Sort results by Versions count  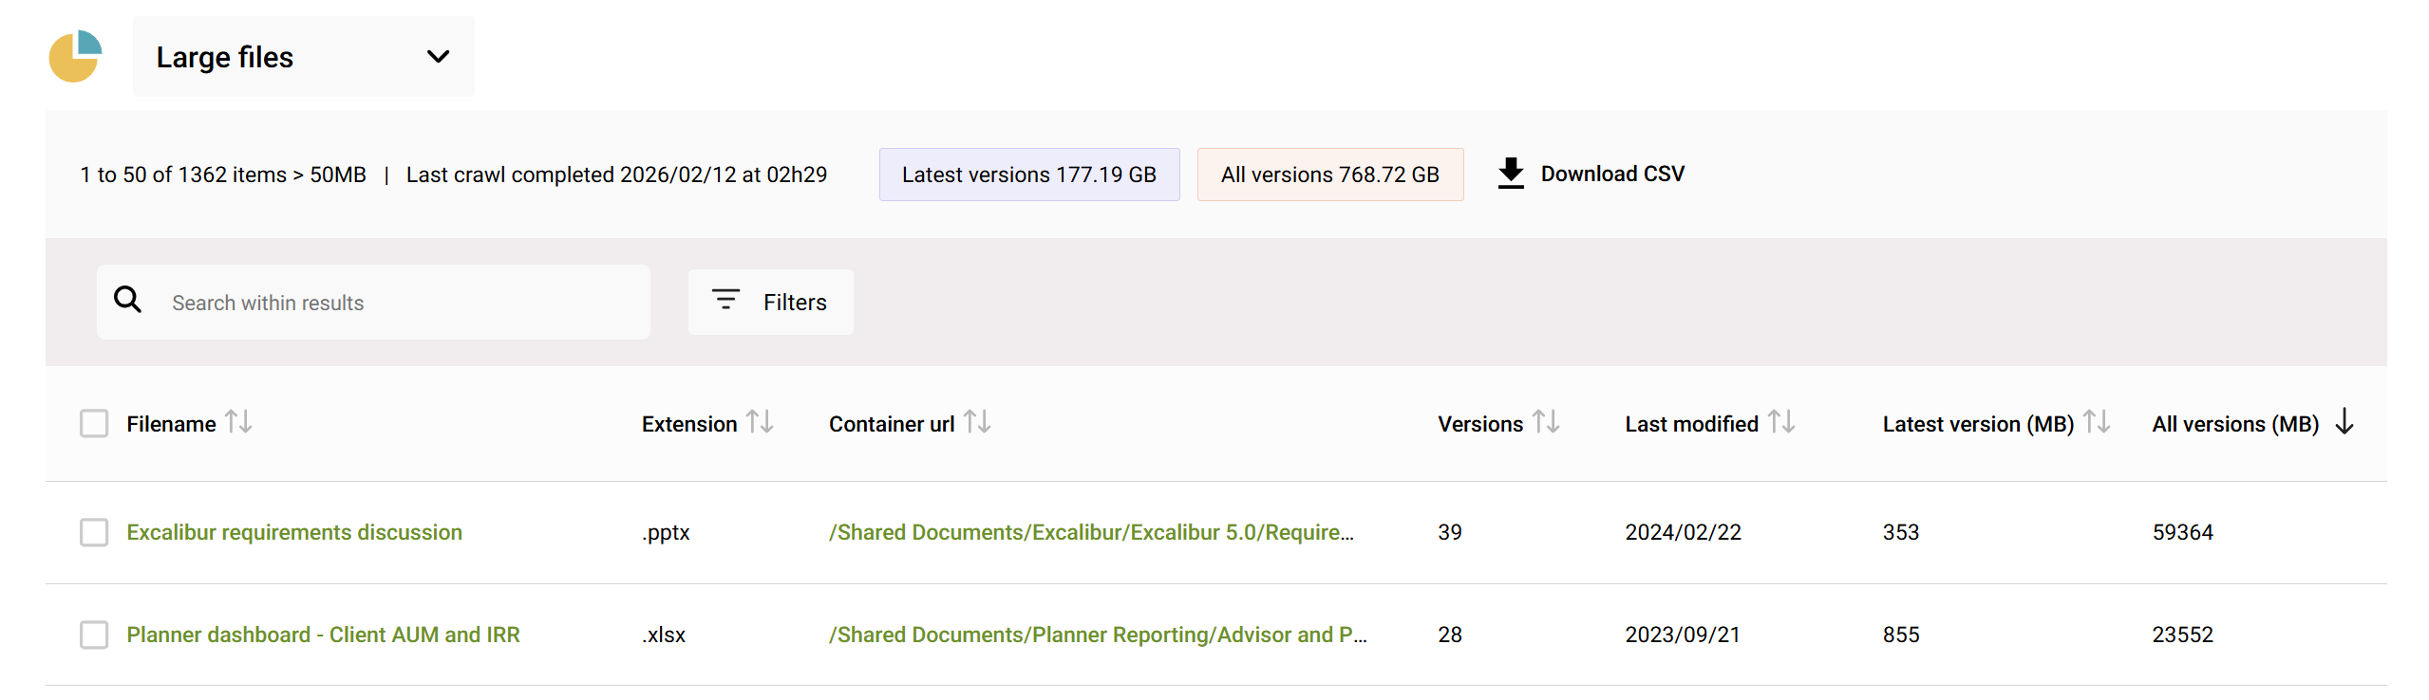click(1546, 423)
